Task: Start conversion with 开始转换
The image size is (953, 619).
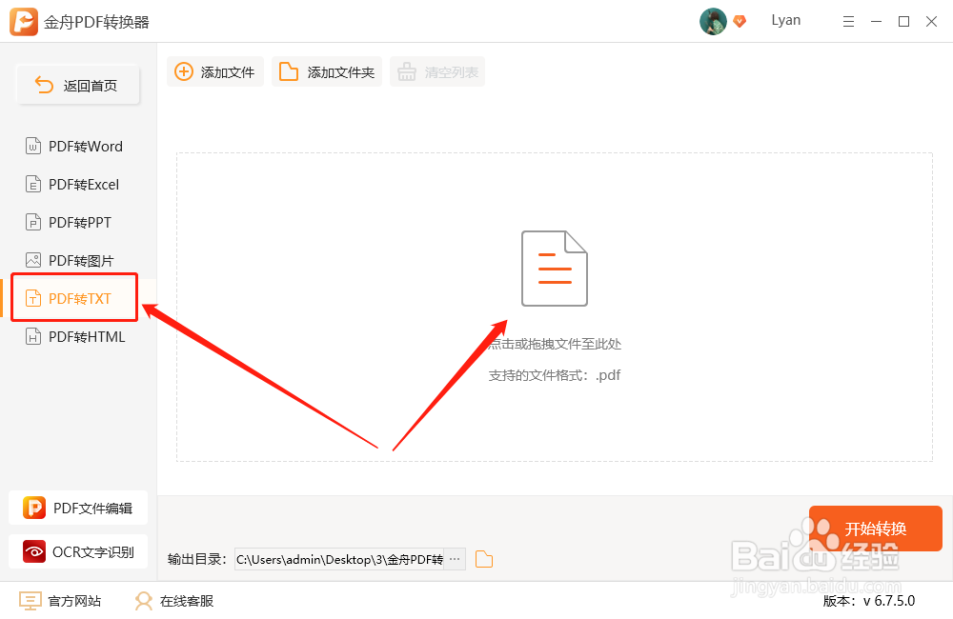Action: [875, 529]
